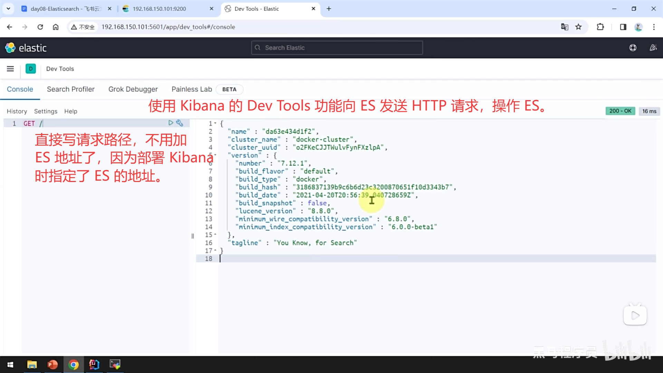Collapse the version object at line 5
Screen dimensions: 663x373
click(215, 155)
